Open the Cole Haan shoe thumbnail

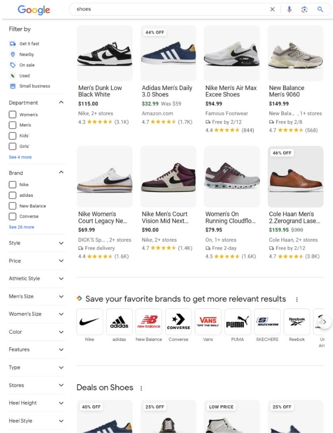[x=295, y=177]
